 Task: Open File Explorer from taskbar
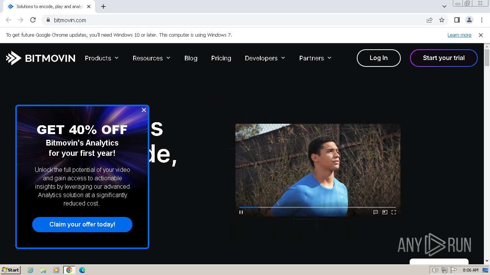[x=43, y=270]
